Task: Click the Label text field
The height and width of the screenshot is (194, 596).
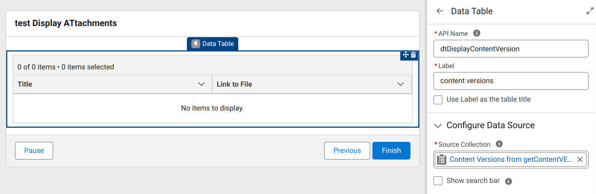Action: click(x=511, y=81)
